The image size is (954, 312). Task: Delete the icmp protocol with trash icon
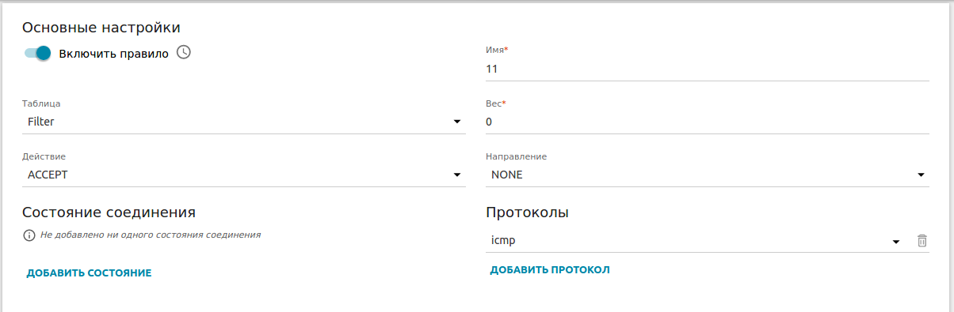pyautogui.click(x=922, y=241)
